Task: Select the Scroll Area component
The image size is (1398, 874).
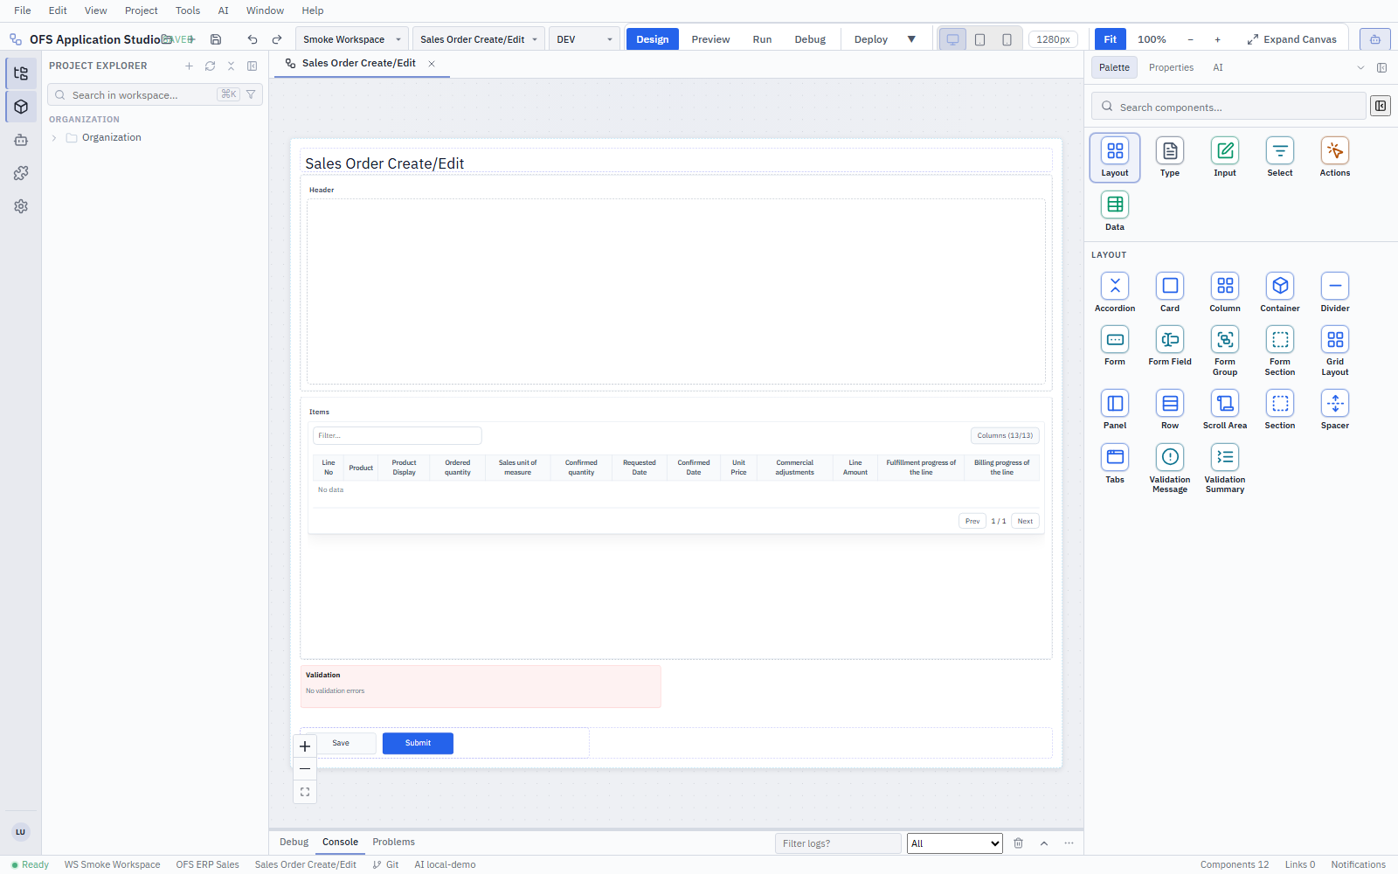Action: click(x=1225, y=409)
